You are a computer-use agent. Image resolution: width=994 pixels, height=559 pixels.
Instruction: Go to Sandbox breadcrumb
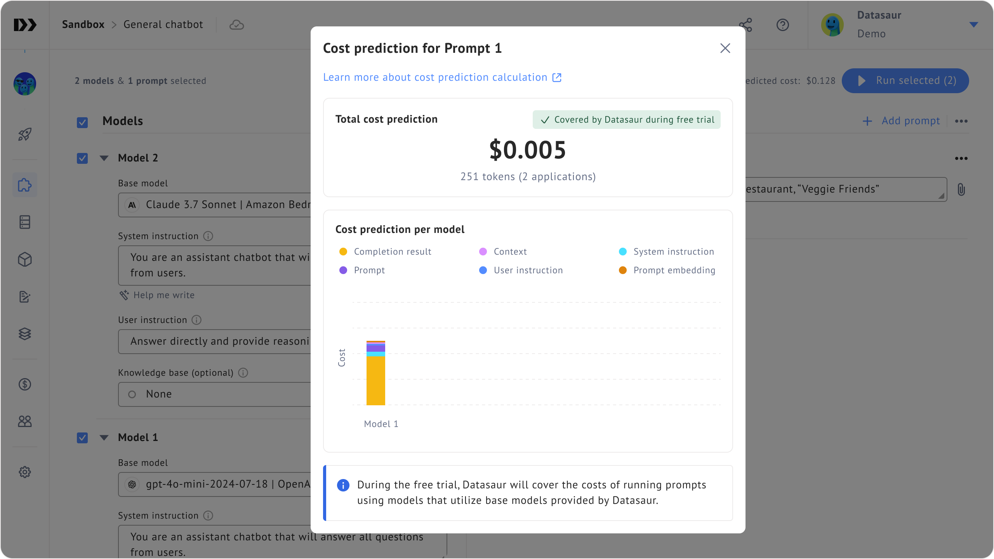point(83,24)
